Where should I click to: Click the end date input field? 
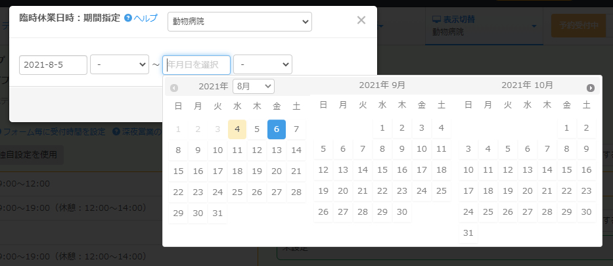196,65
